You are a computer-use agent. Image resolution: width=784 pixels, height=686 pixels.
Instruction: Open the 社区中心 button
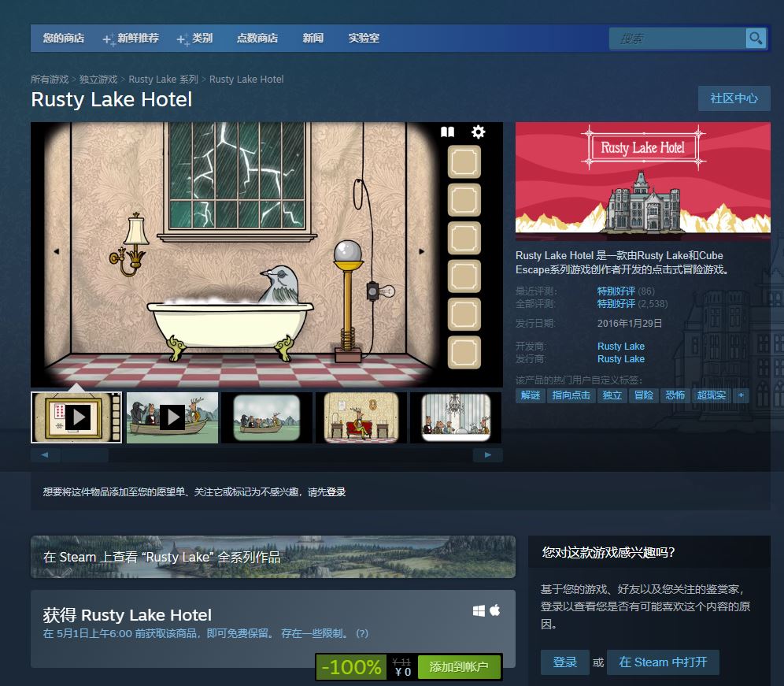734,98
